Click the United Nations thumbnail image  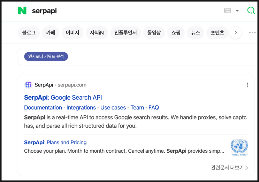click(x=239, y=147)
